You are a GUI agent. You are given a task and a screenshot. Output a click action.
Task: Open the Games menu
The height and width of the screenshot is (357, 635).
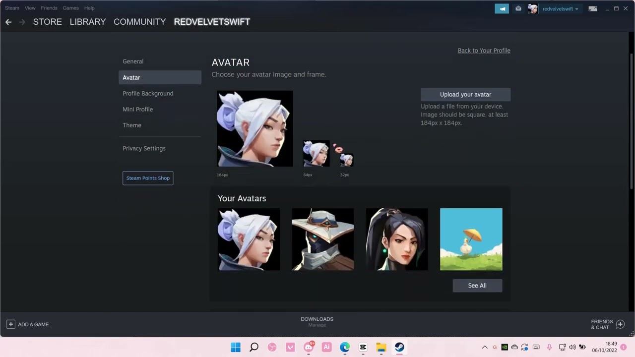70,8
